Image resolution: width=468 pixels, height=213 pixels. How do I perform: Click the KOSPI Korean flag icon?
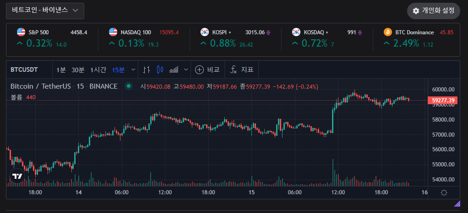point(204,32)
